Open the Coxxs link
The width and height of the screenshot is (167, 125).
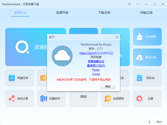(96, 74)
